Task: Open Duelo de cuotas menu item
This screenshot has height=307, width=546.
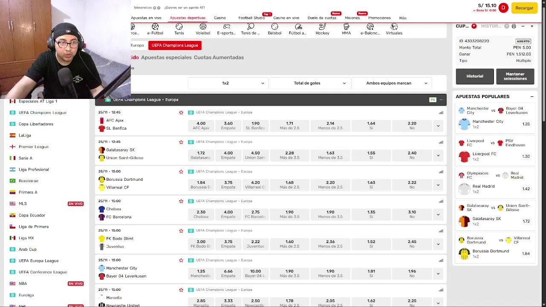Action: click(322, 18)
